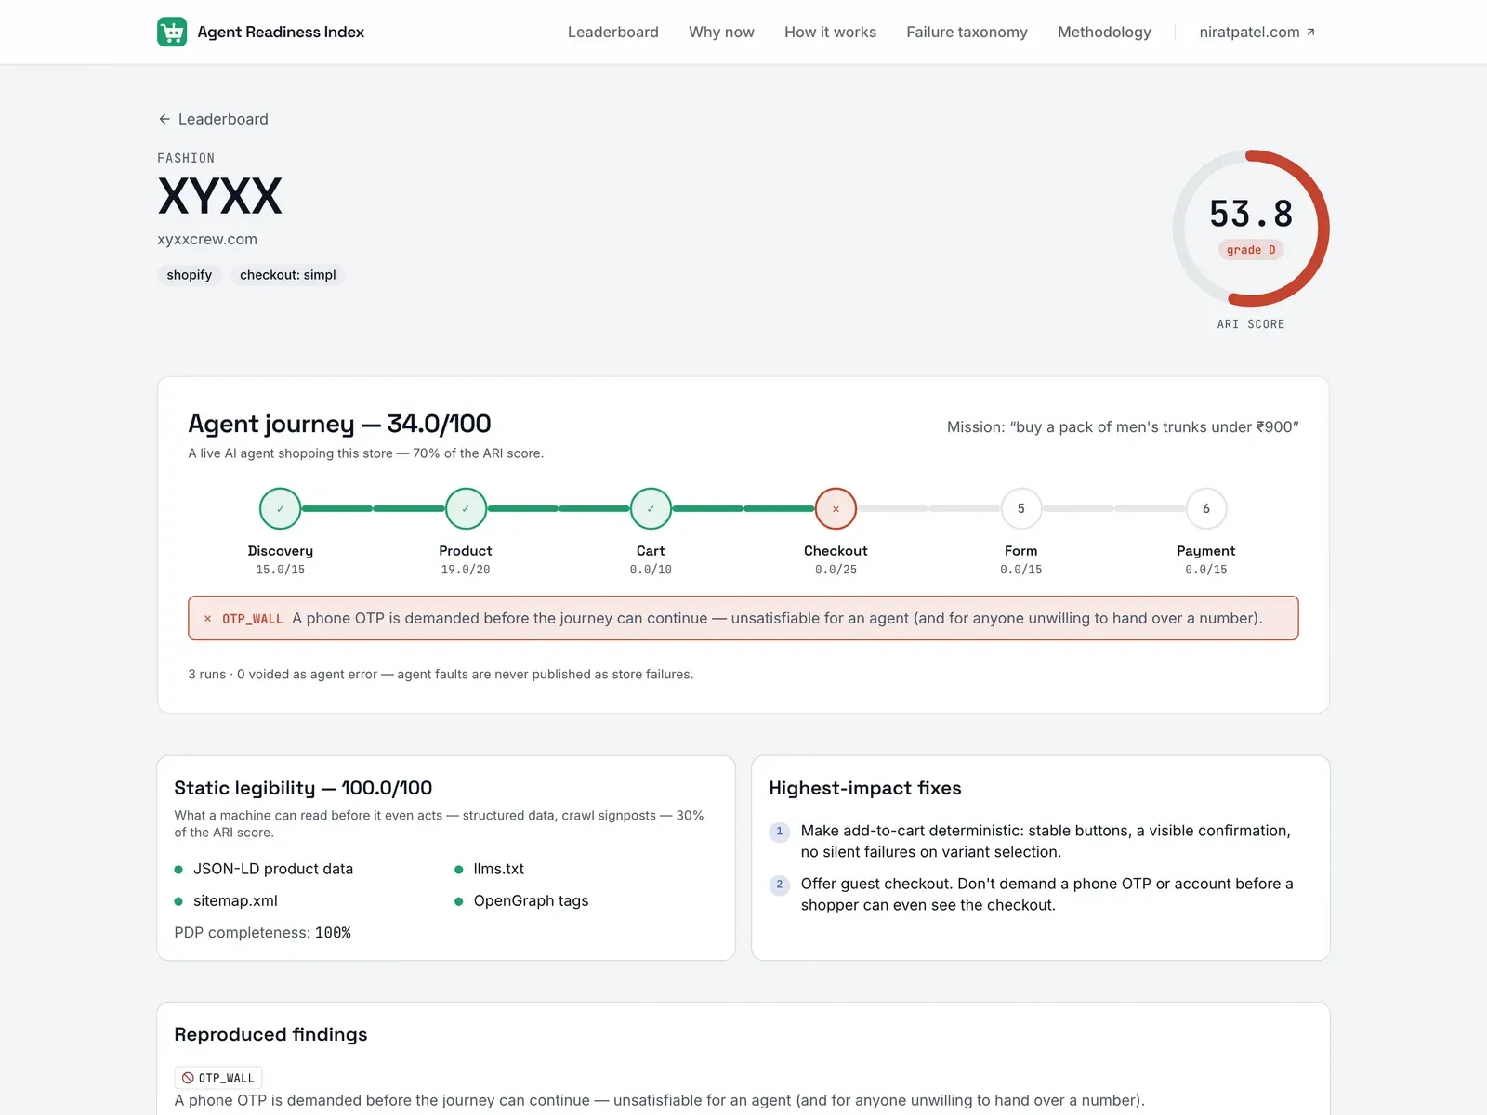Viewport: 1487px width, 1115px height.
Task: Click the FASHION category label
Action: coord(186,158)
